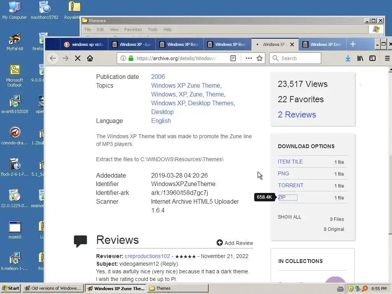The image size is (392, 294).
Task: Download the ZIP file
Action: 282,197
